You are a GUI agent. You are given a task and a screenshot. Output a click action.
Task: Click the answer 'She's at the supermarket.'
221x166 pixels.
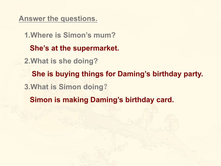point(75,48)
